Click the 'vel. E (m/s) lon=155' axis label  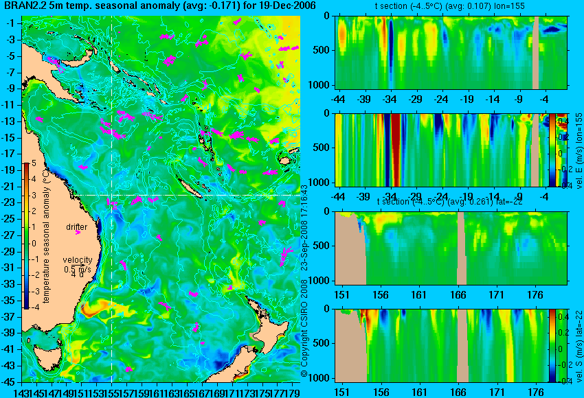point(579,151)
